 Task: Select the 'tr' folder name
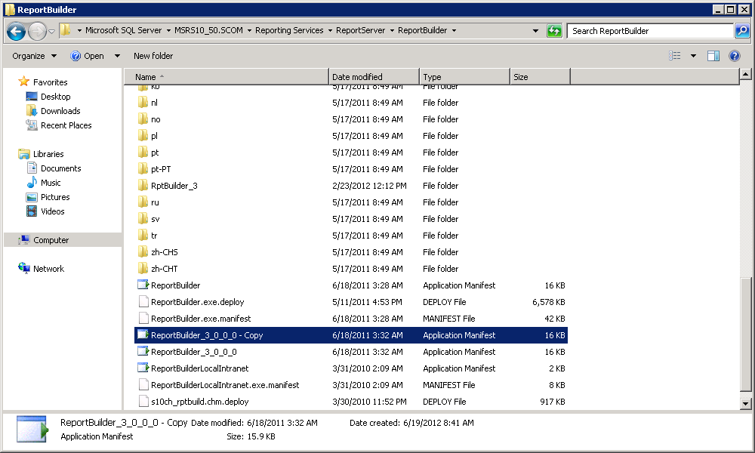[154, 236]
